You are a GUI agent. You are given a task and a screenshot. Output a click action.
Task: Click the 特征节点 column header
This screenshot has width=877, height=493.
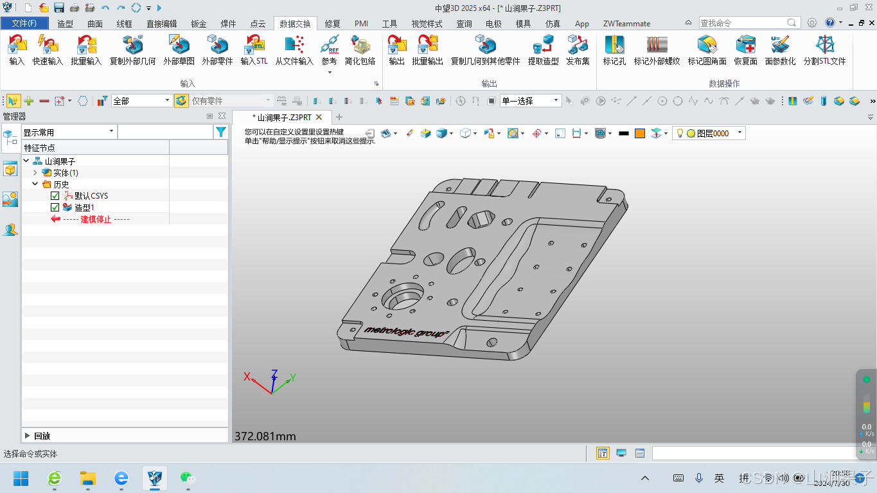click(96, 148)
